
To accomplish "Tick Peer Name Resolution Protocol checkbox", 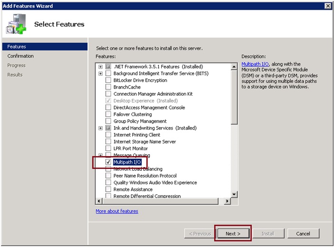I will point(108,176).
